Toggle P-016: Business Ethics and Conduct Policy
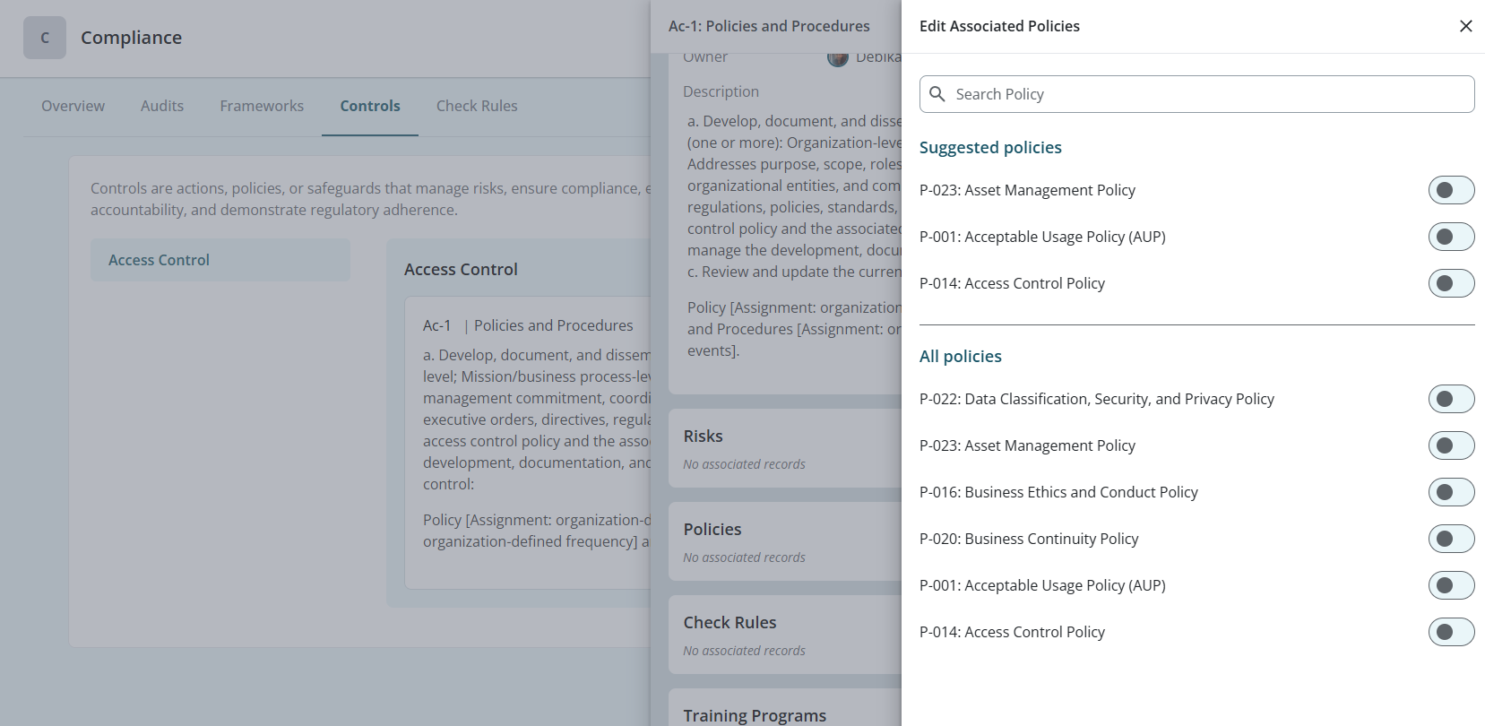The height and width of the screenshot is (726, 1485). tap(1451, 492)
